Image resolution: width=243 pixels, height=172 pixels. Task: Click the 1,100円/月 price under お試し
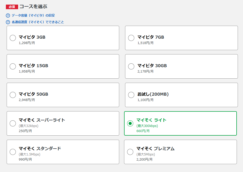(145, 100)
